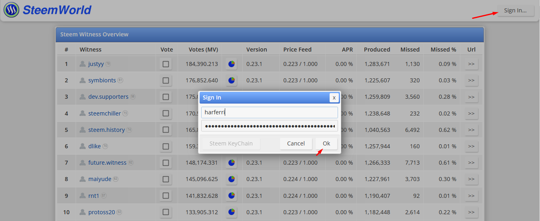Screen dimensions: 540x221
Task: Tick the vote checkbox for dlike
Action: (166, 146)
